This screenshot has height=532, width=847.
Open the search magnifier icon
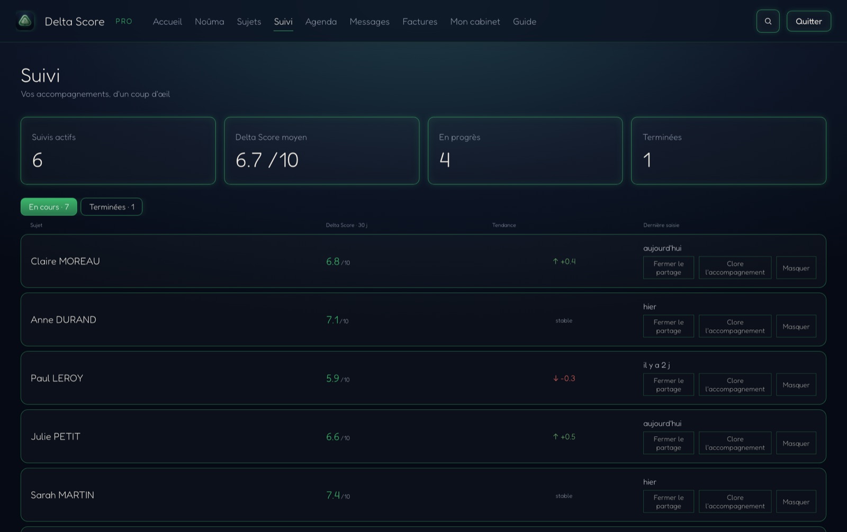point(768,21)
